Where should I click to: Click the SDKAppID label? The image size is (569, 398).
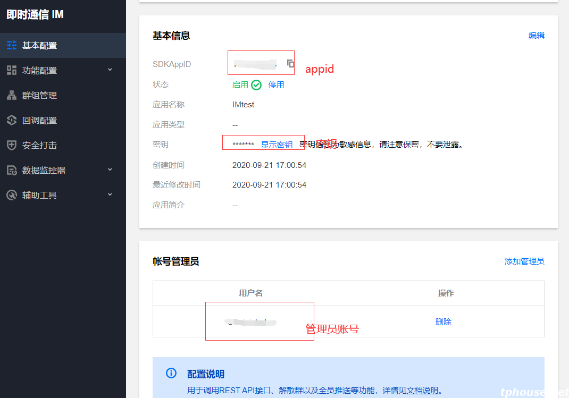172,64
